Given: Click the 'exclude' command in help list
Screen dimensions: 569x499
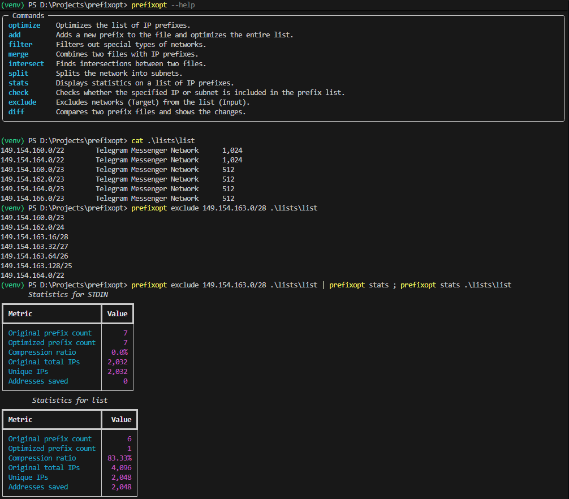Looking at the screenshot, I should pos(23,102).
